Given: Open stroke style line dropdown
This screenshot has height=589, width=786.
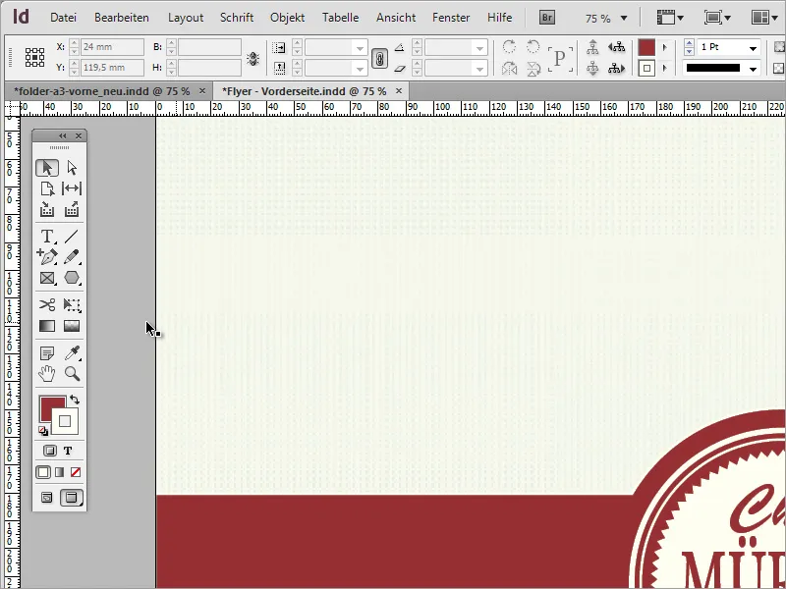Looking at the screenshot, I should coord(753,69).
